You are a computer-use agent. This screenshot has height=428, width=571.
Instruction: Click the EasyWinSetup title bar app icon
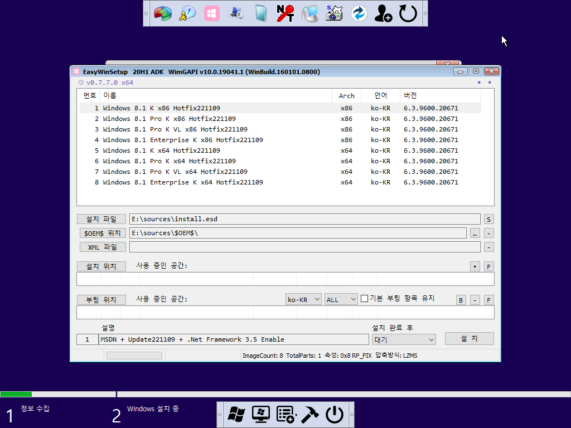tap(76, 71)
